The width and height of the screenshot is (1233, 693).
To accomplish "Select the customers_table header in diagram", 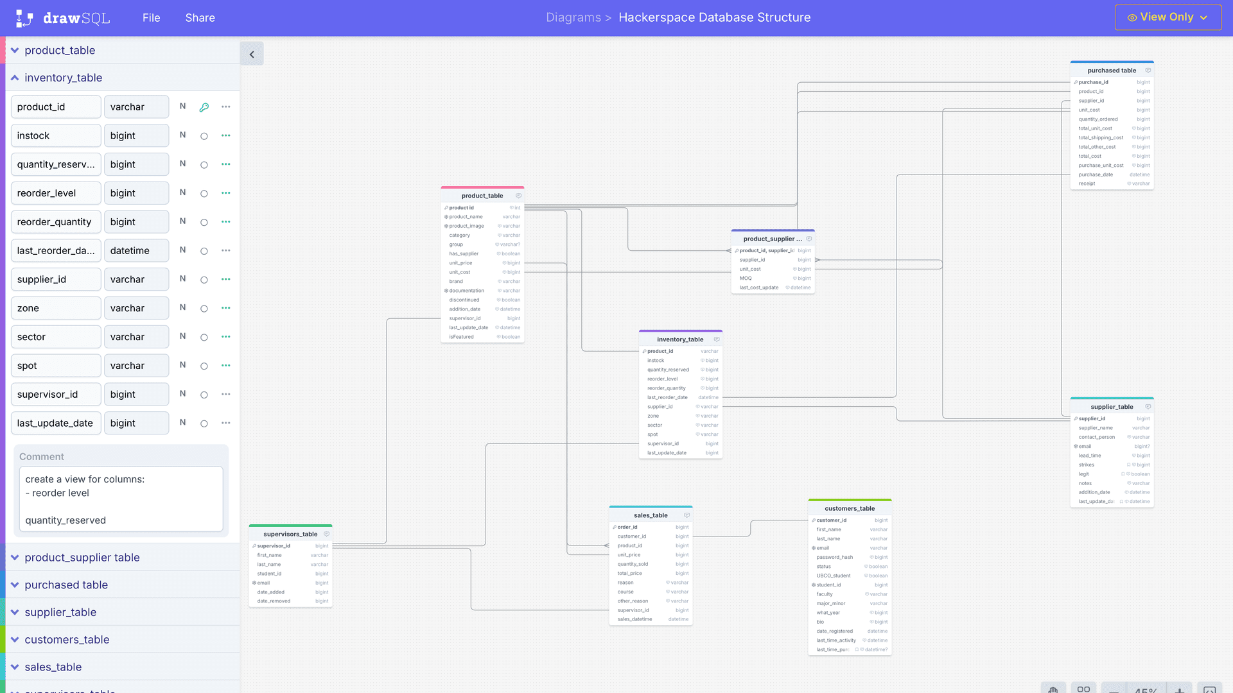I will (850, 508).
